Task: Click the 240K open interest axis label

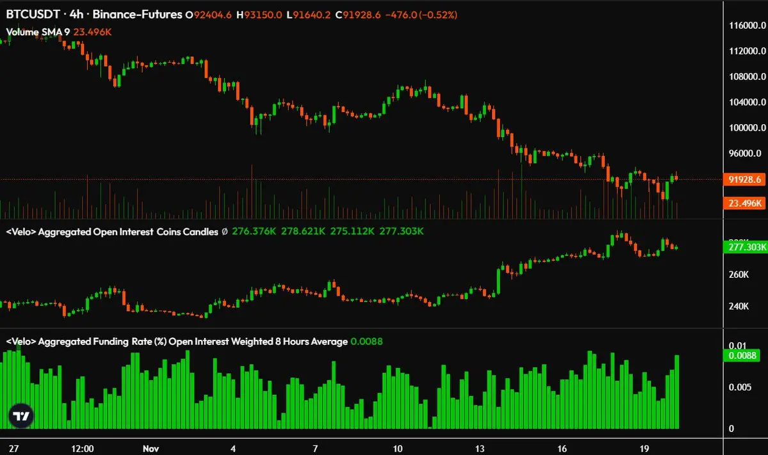Action: tap(739, 306)
